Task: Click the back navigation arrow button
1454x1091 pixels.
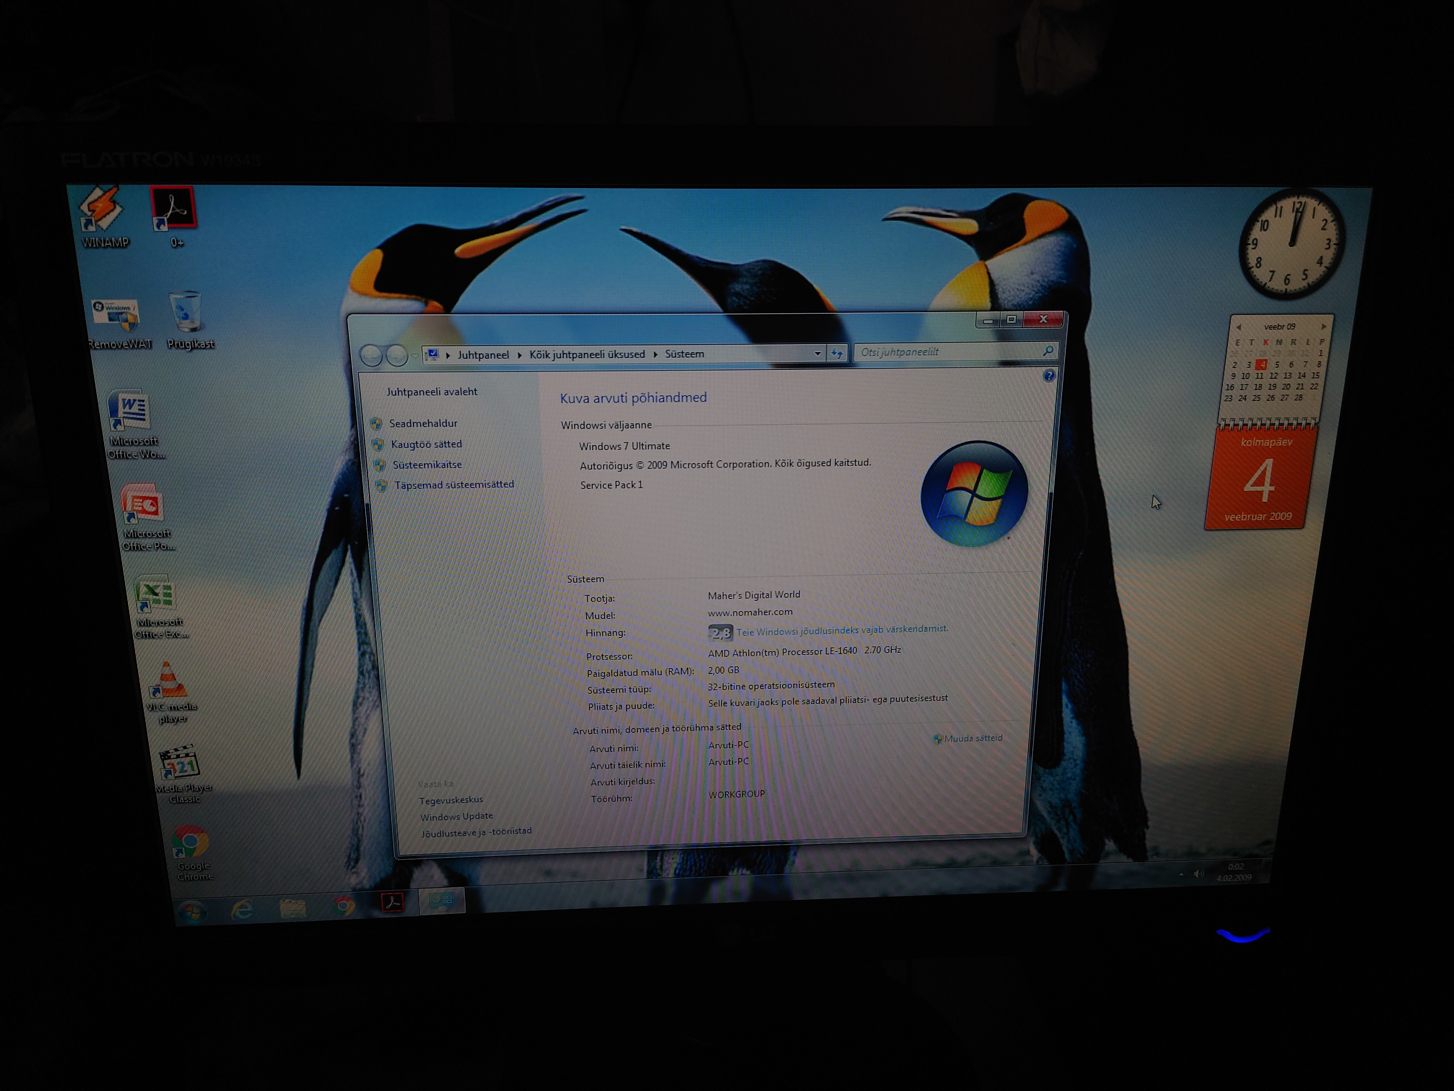Action: click(371, 356)
